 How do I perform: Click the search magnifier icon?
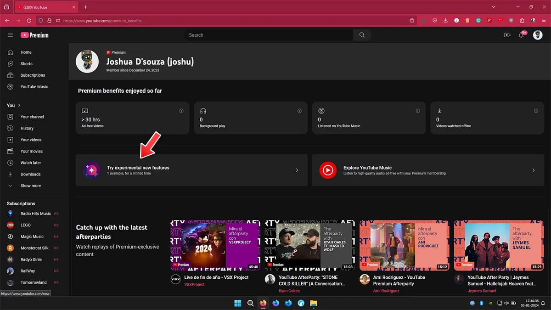click(362, 35)
